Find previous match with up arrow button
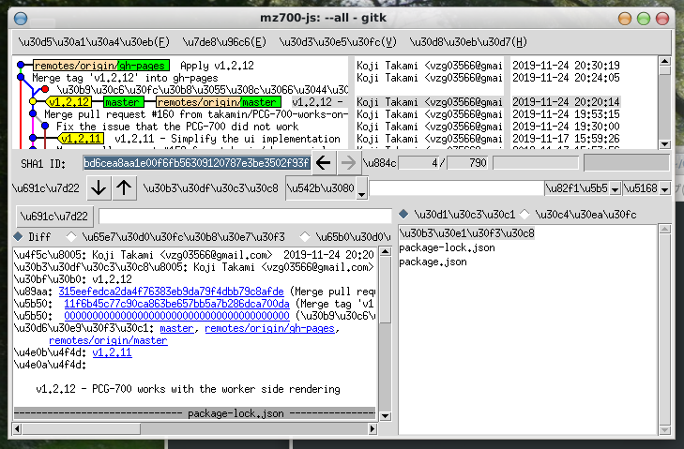This screenshot has width=684, height=449. point(125,188)
